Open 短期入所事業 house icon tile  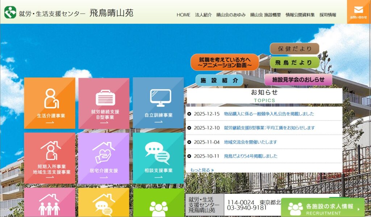(50, 151)
